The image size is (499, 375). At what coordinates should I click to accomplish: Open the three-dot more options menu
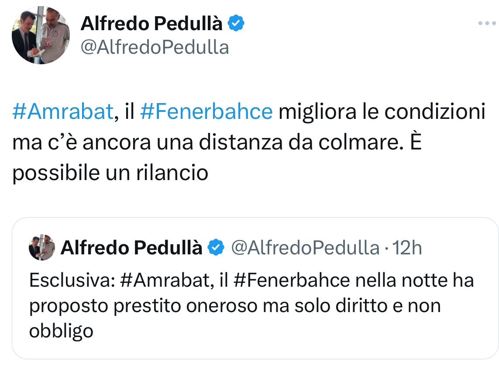[487, 24]
